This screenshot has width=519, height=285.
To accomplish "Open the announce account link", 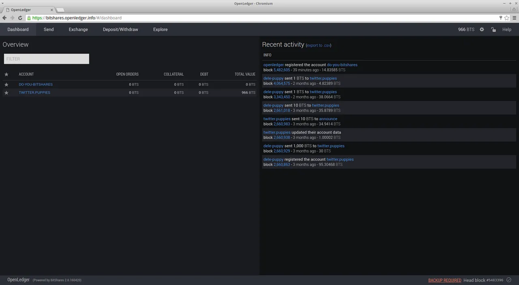I will point(328,119).
